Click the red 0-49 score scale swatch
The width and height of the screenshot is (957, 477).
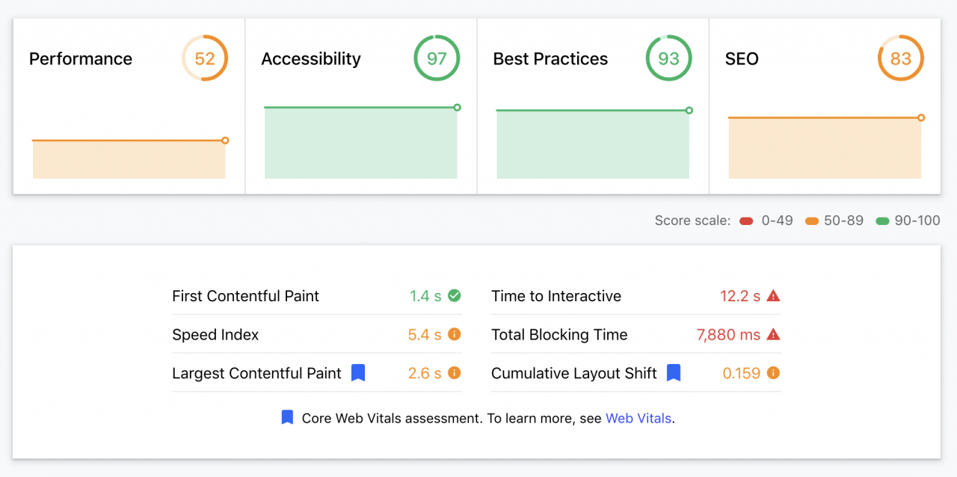tap(745, 221)
